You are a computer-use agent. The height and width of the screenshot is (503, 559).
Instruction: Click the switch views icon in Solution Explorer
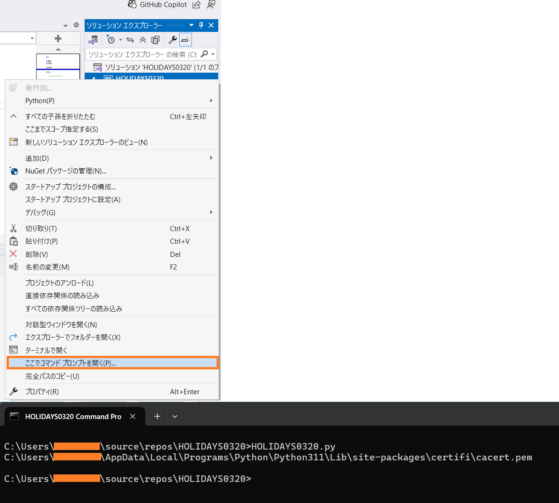point(93,40)
